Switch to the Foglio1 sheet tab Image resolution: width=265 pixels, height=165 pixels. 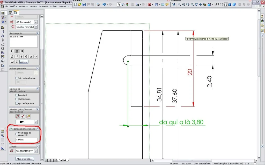click(x=62, y=160)
